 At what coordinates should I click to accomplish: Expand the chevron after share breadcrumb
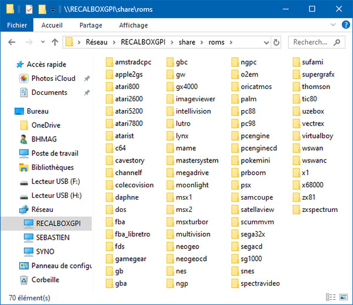202,42
